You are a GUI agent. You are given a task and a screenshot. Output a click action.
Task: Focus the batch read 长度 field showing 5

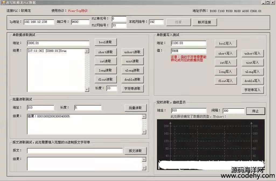[x=88, y=108]
